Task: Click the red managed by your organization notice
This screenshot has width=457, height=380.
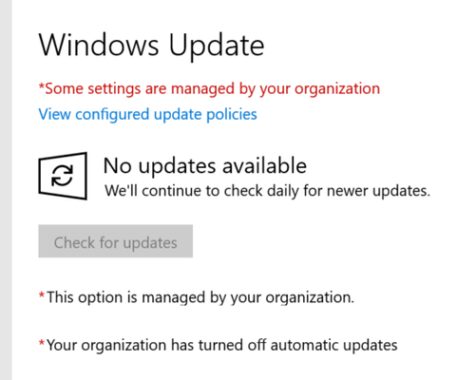Action: [209, 88]
